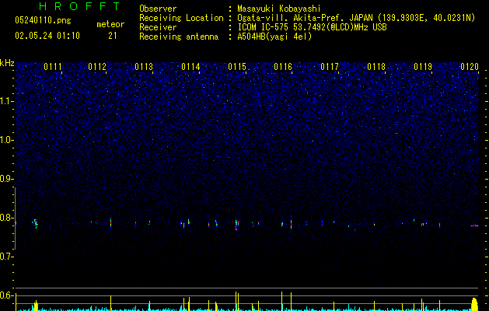Click the 0116 time marker

[283, 67]
